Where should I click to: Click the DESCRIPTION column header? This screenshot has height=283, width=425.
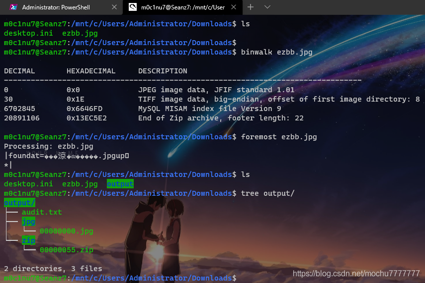(163, 71)
